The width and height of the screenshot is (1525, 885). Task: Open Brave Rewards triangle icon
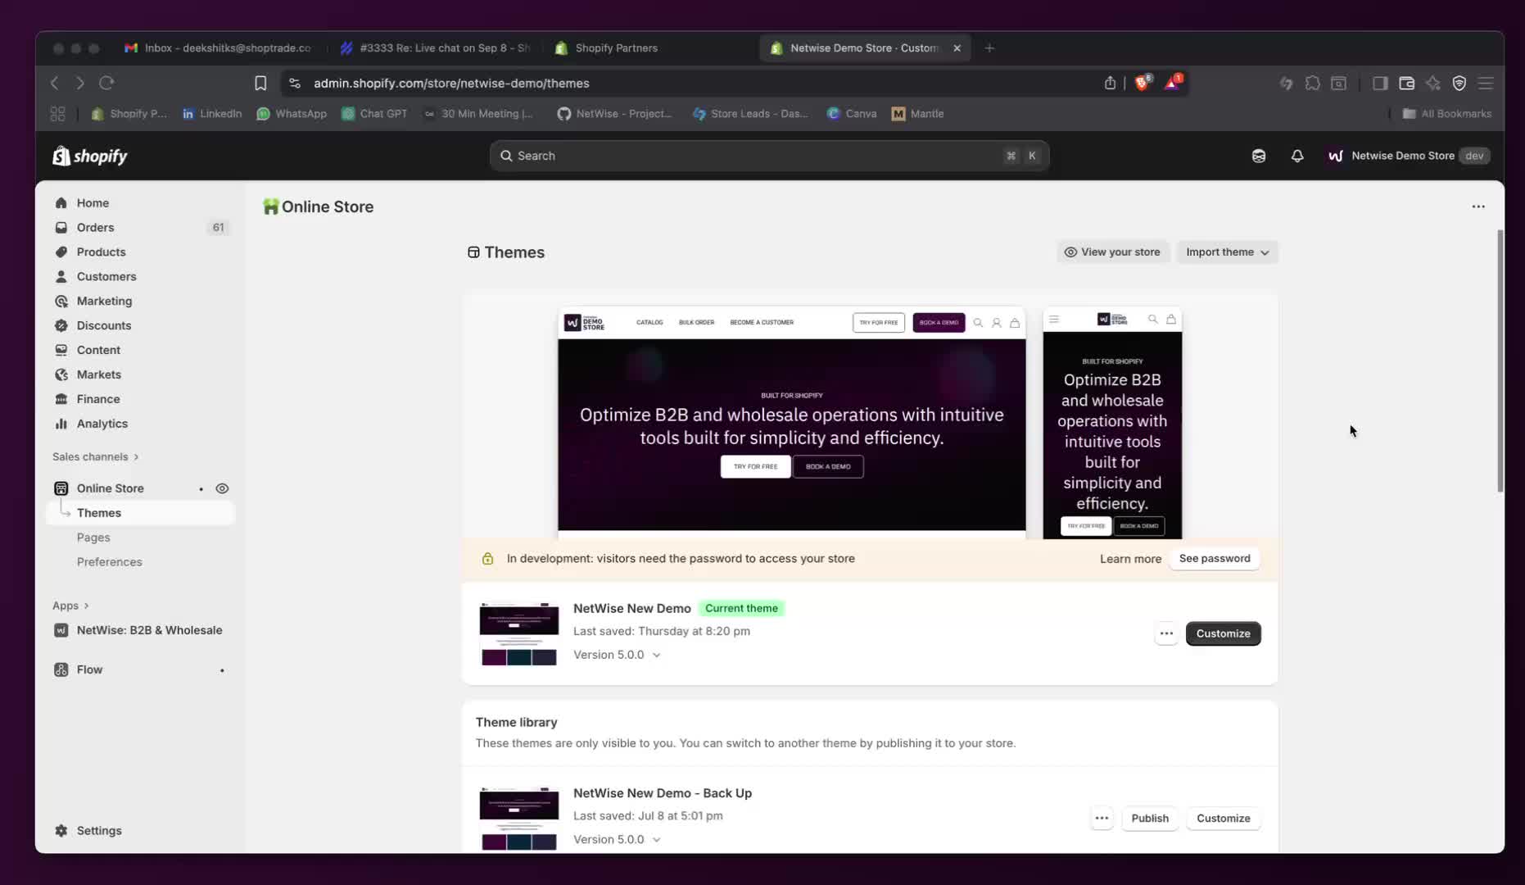pos(1173,82)
